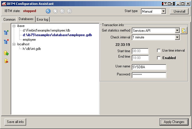Collapse the ibase server node

tap(14, 26)
